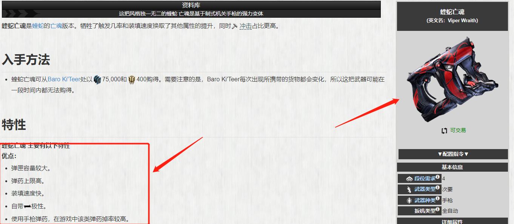The height and width of the screenshot is (224, 514).
Task: Open the 蝰蛇 link in intro sentence
Action: pos(38,26)
